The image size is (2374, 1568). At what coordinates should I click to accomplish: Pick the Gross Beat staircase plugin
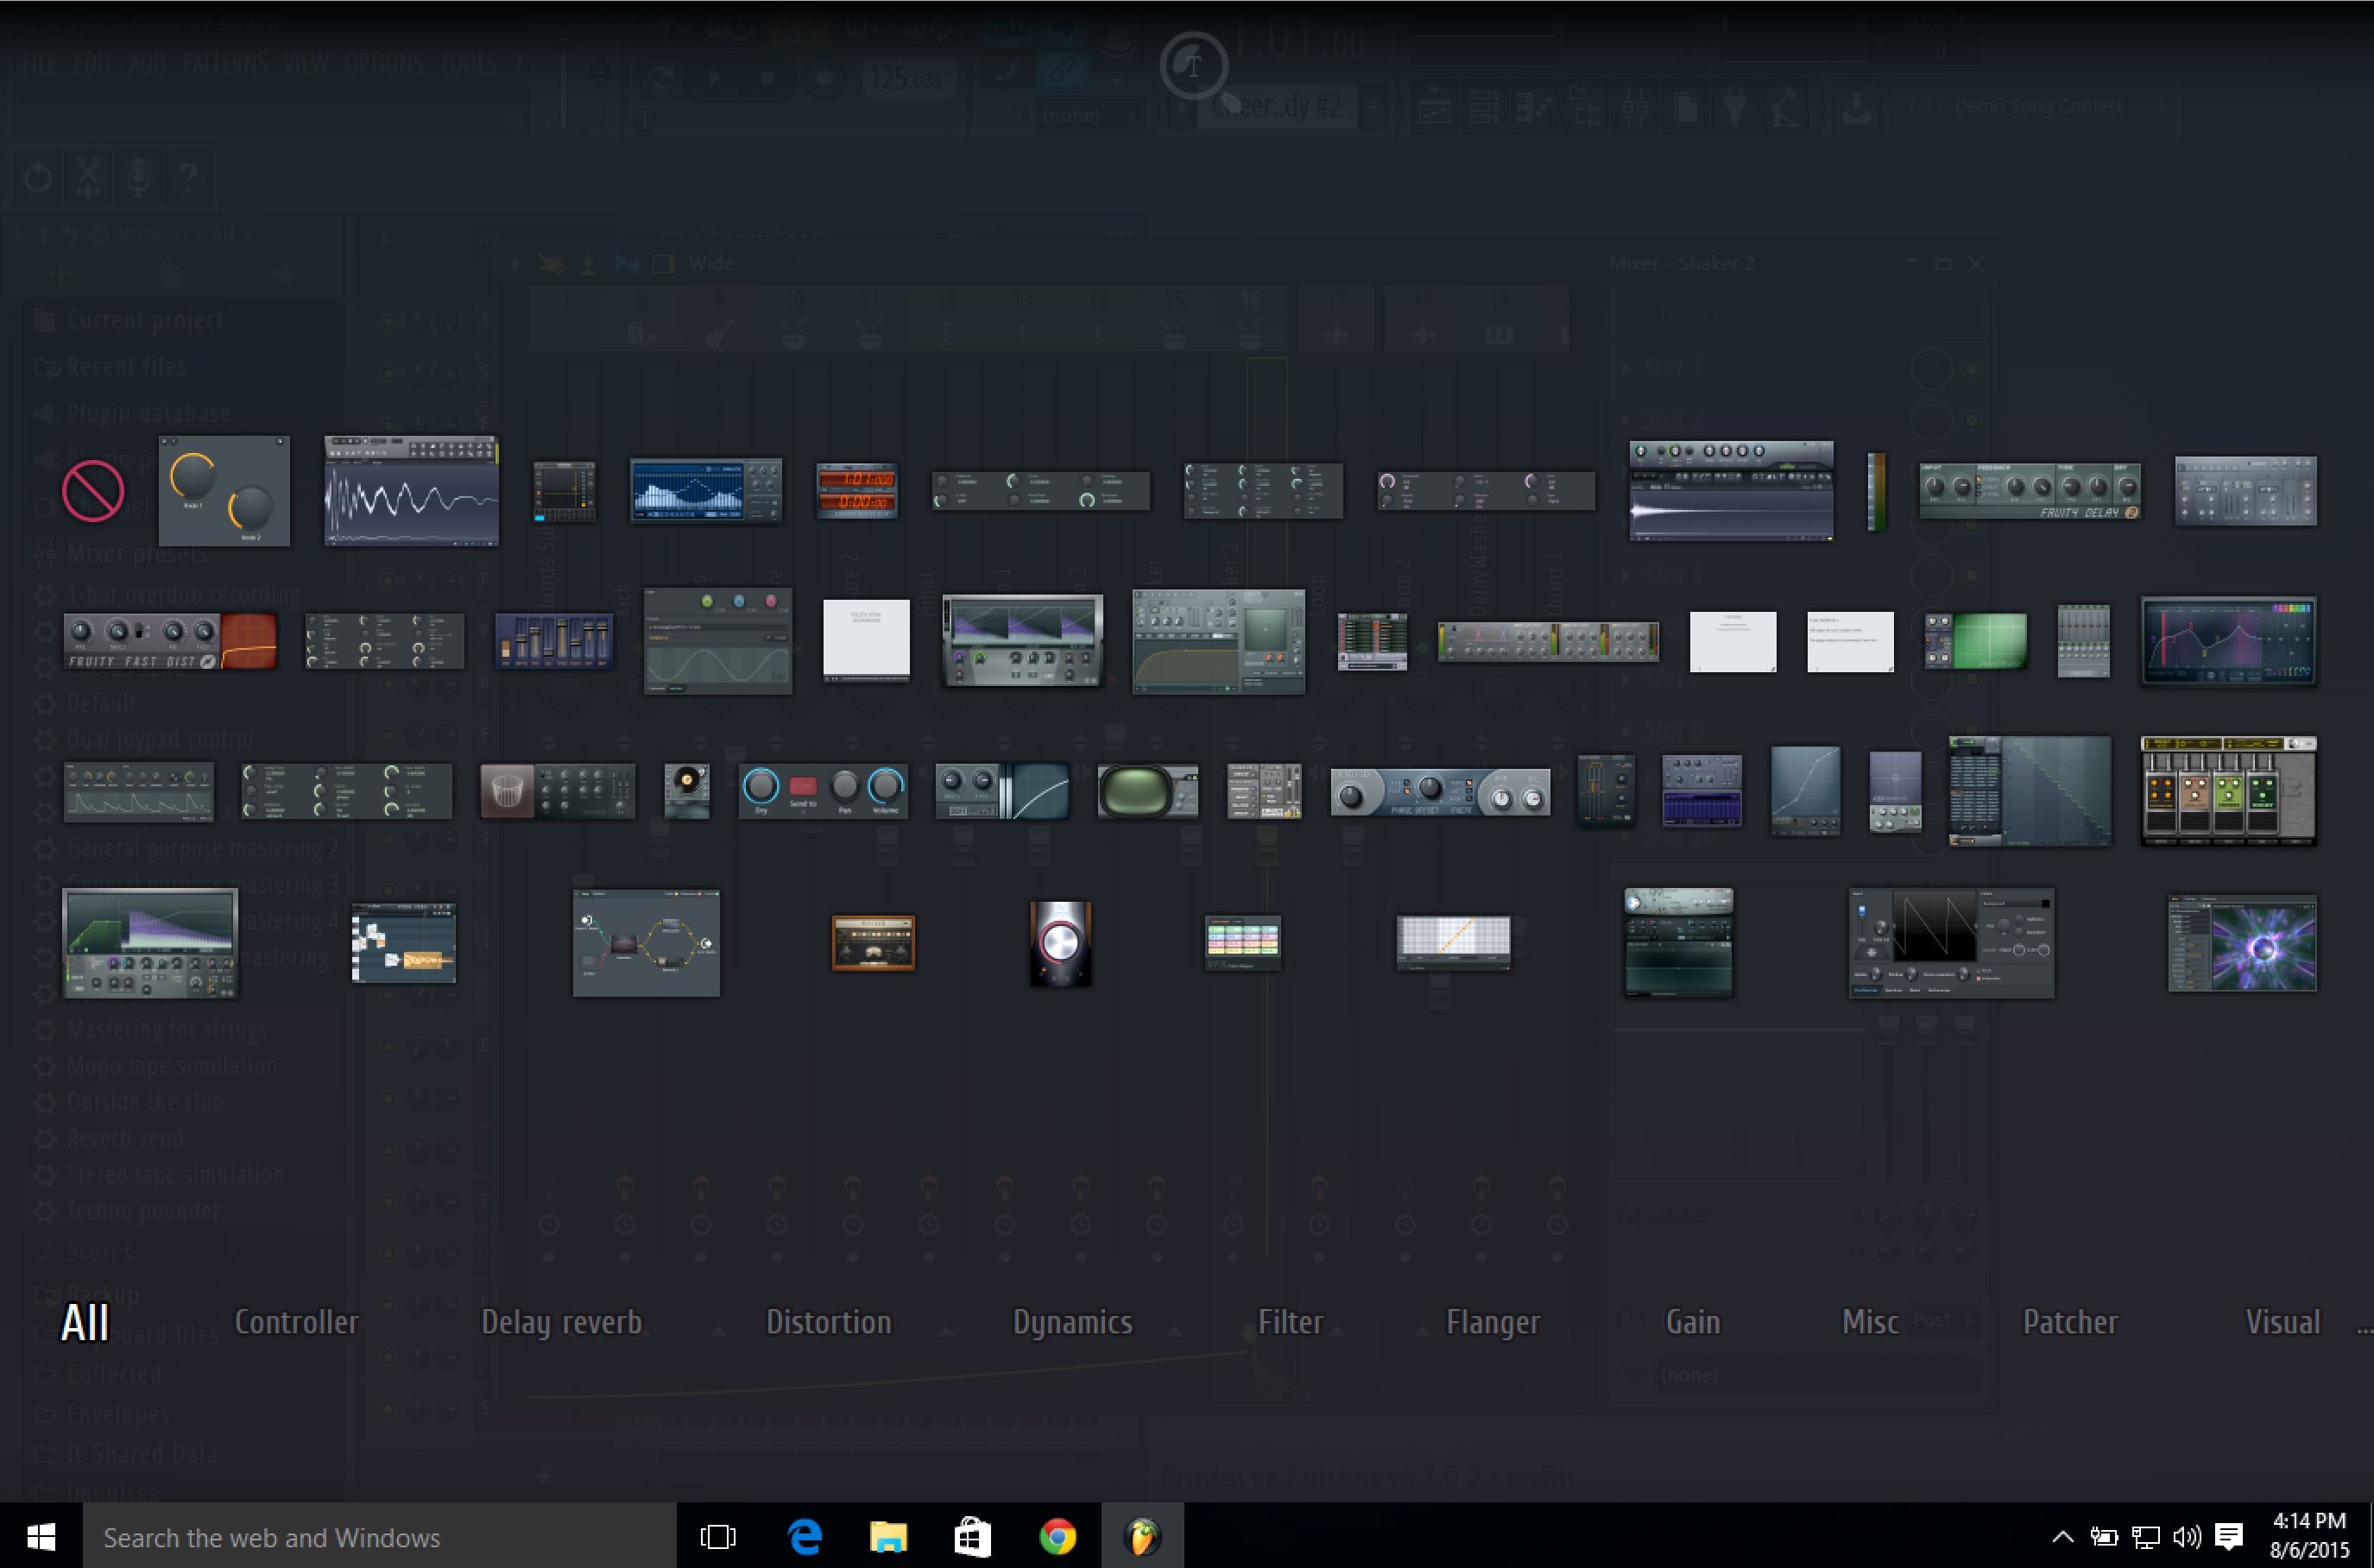pyautogui.click(x=2031, y=792)
